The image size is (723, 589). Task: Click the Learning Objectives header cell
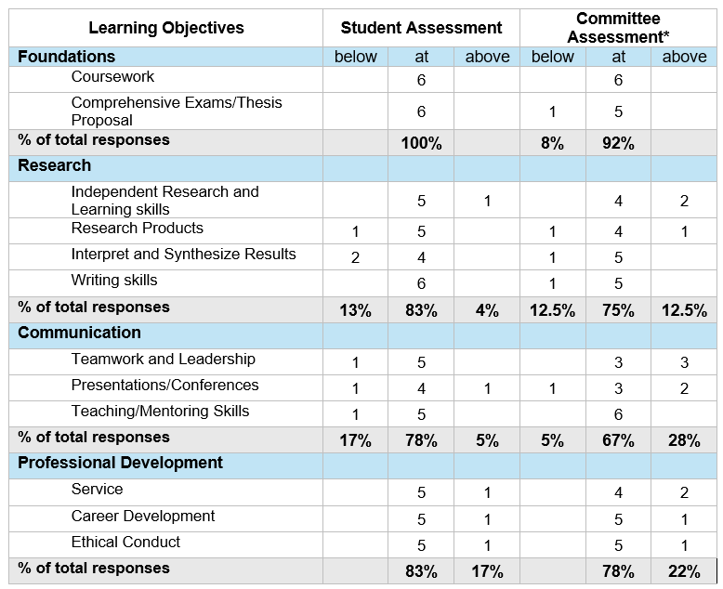166,28
